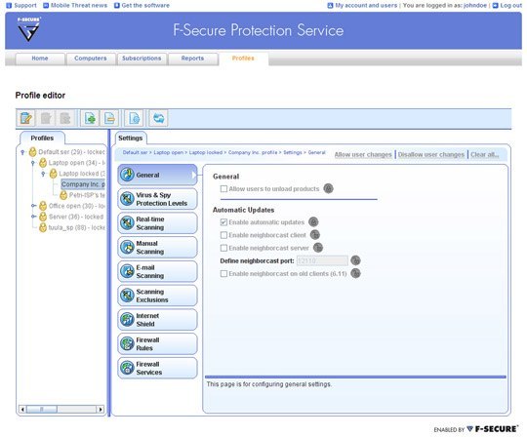Click lock icon next to Enable neighborcast server
Image resolution: width=527 pixels, height=437 pixels.
318,248
